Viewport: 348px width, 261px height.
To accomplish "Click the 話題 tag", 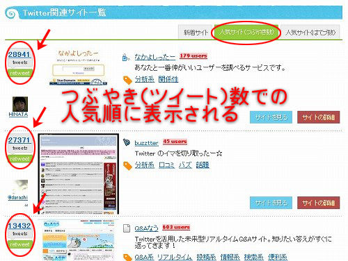I will point(203,165).
